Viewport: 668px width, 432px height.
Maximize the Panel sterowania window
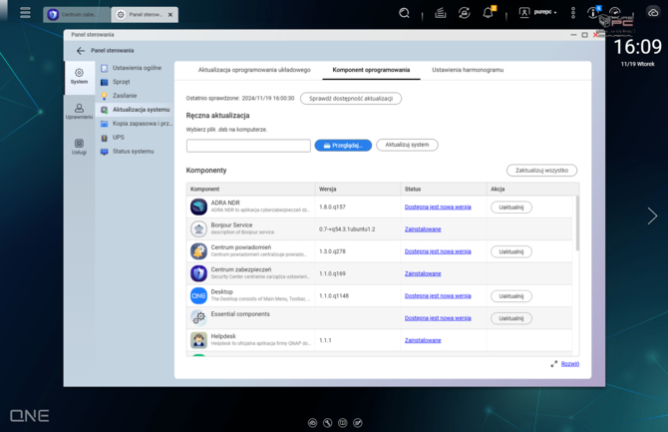pos(584,35)
